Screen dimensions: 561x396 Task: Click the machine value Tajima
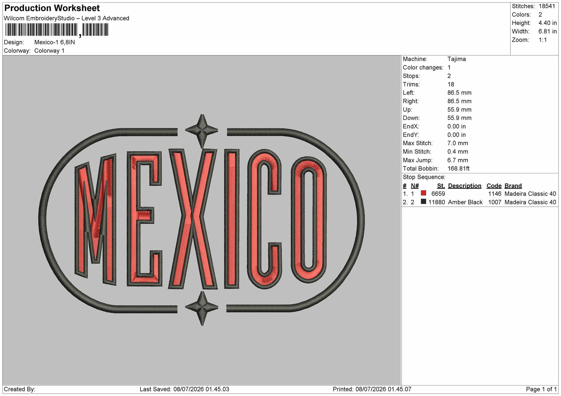tap(457, 59)
